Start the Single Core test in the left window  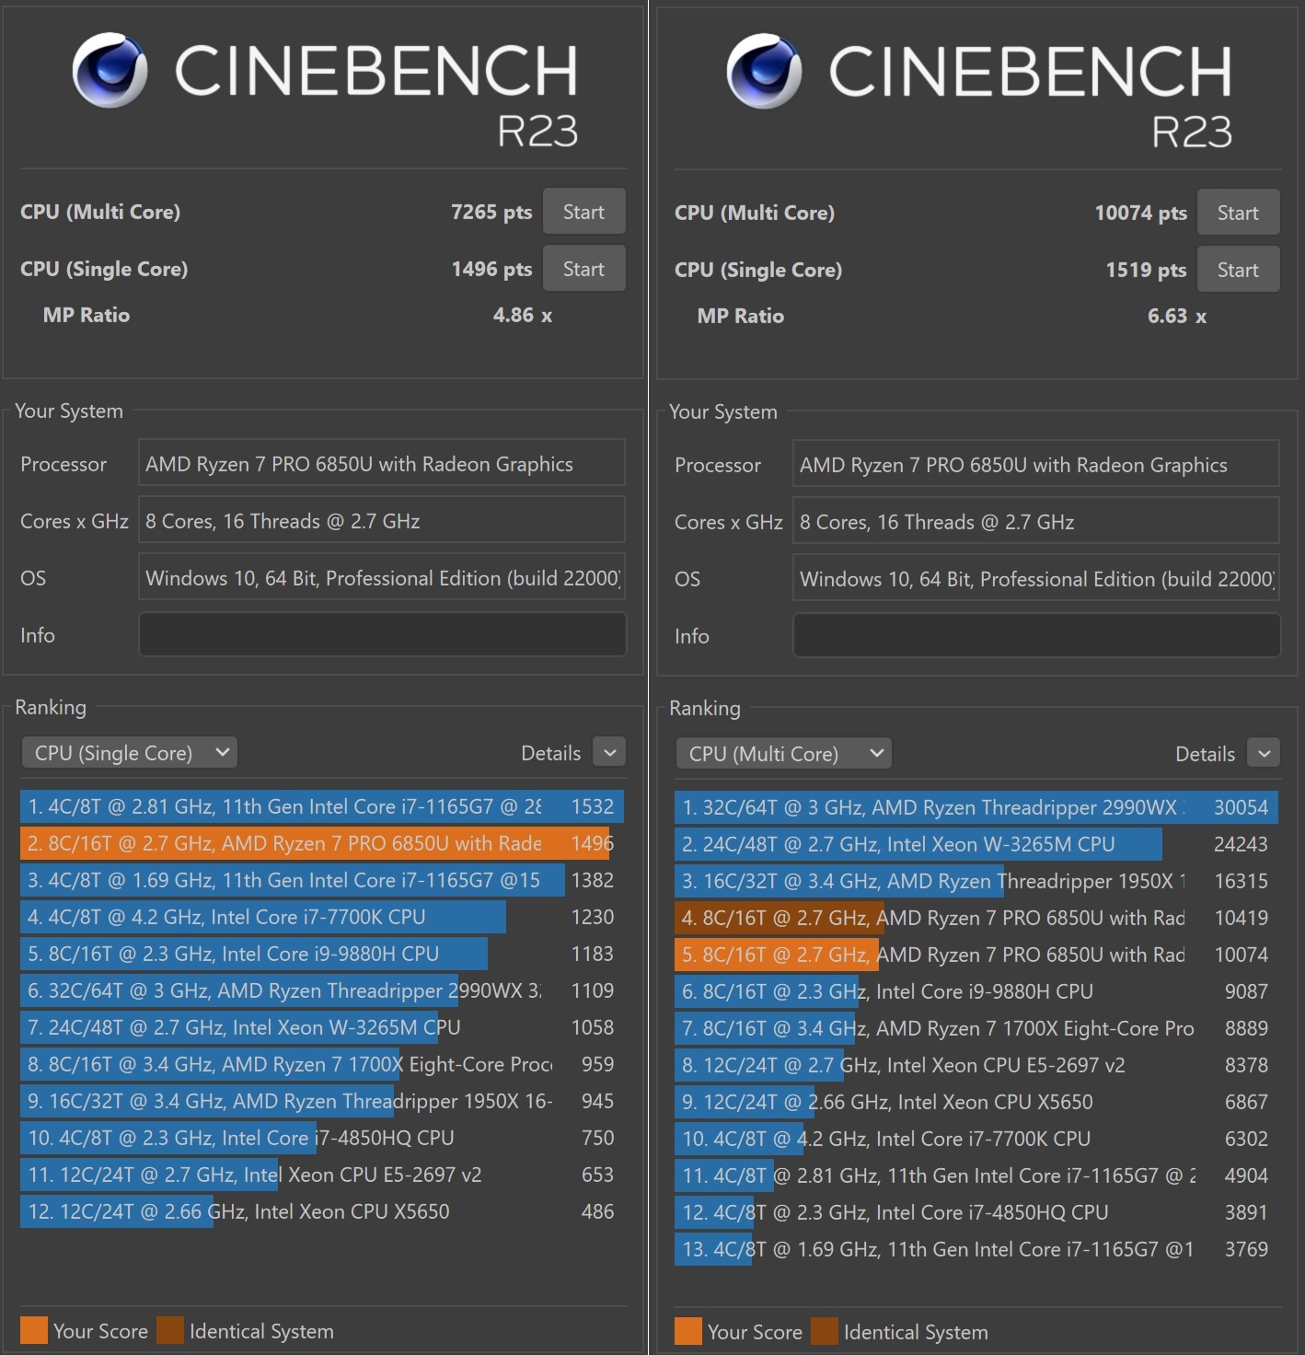pos(583,269)
